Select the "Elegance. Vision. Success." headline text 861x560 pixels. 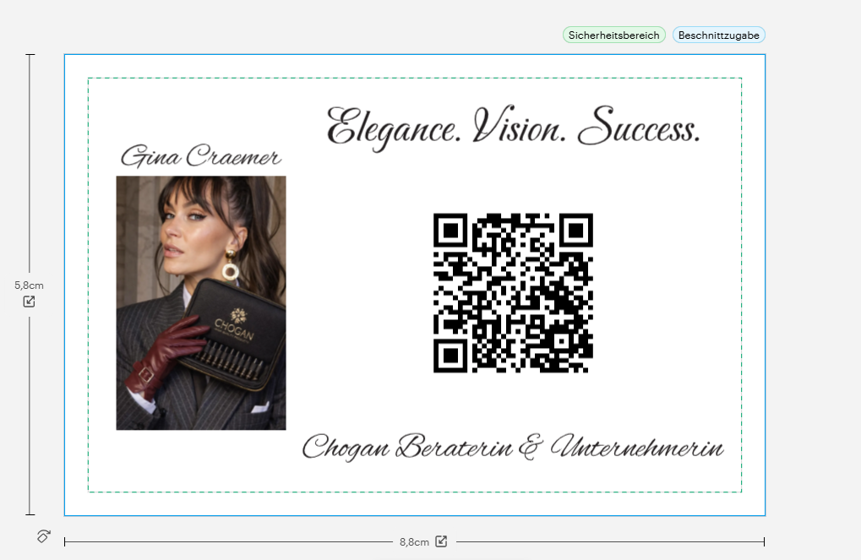(514, 128)
